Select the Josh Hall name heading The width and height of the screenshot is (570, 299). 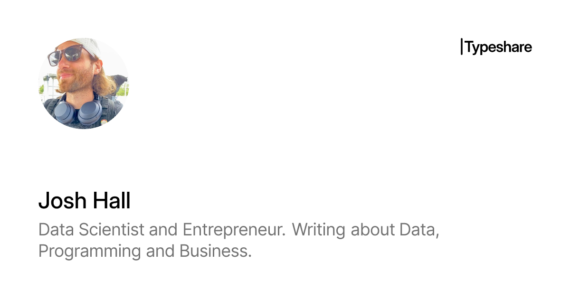[x=84, y=201]
